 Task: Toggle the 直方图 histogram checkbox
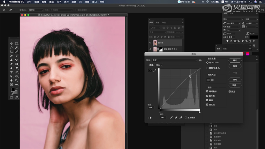point(208,96)
